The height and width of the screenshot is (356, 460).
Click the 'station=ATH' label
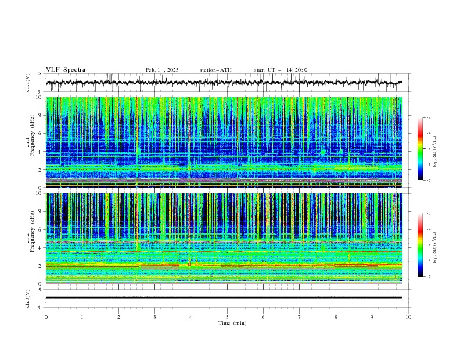point(215,70)
